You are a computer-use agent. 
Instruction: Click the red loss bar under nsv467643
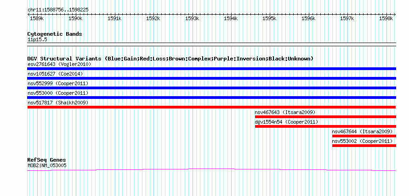click(325, 117)
